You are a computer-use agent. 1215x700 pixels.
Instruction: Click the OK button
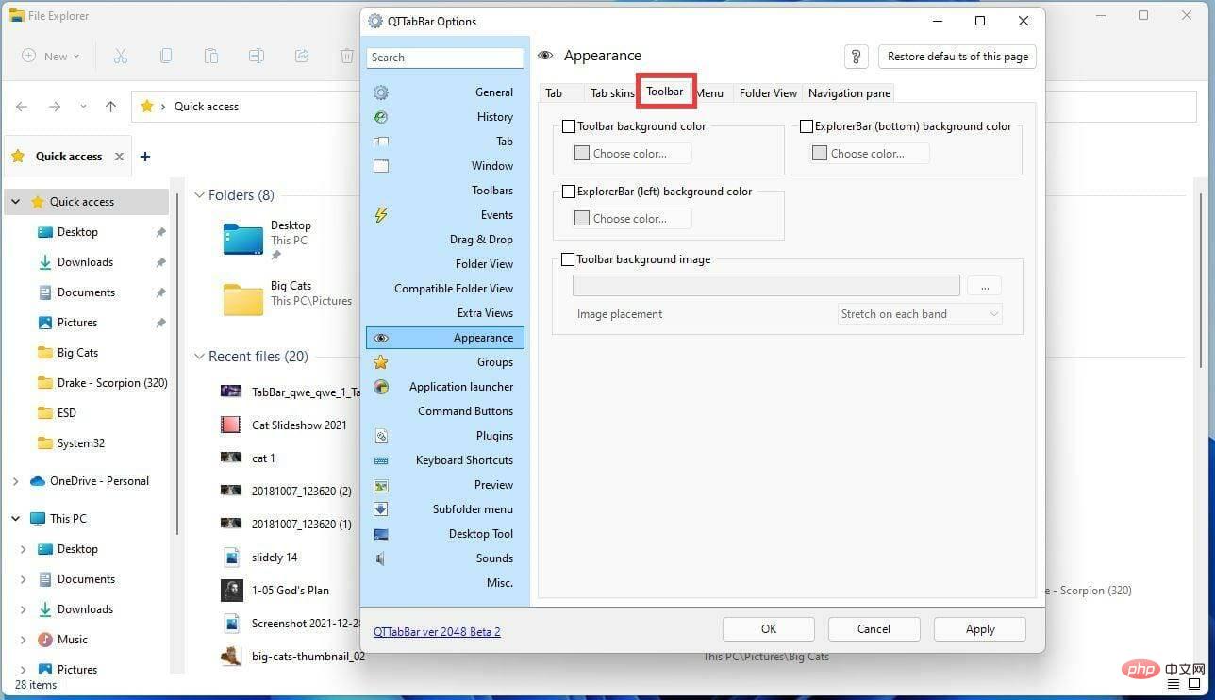[x=769, y=629]
